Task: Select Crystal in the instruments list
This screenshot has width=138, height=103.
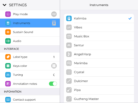Action: point(99,72)
